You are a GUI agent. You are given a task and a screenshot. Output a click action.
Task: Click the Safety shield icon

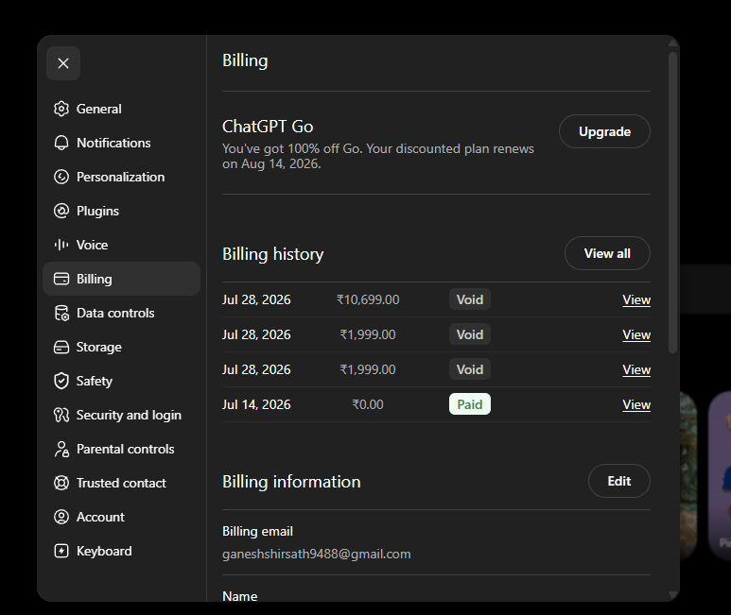[61, 381]
